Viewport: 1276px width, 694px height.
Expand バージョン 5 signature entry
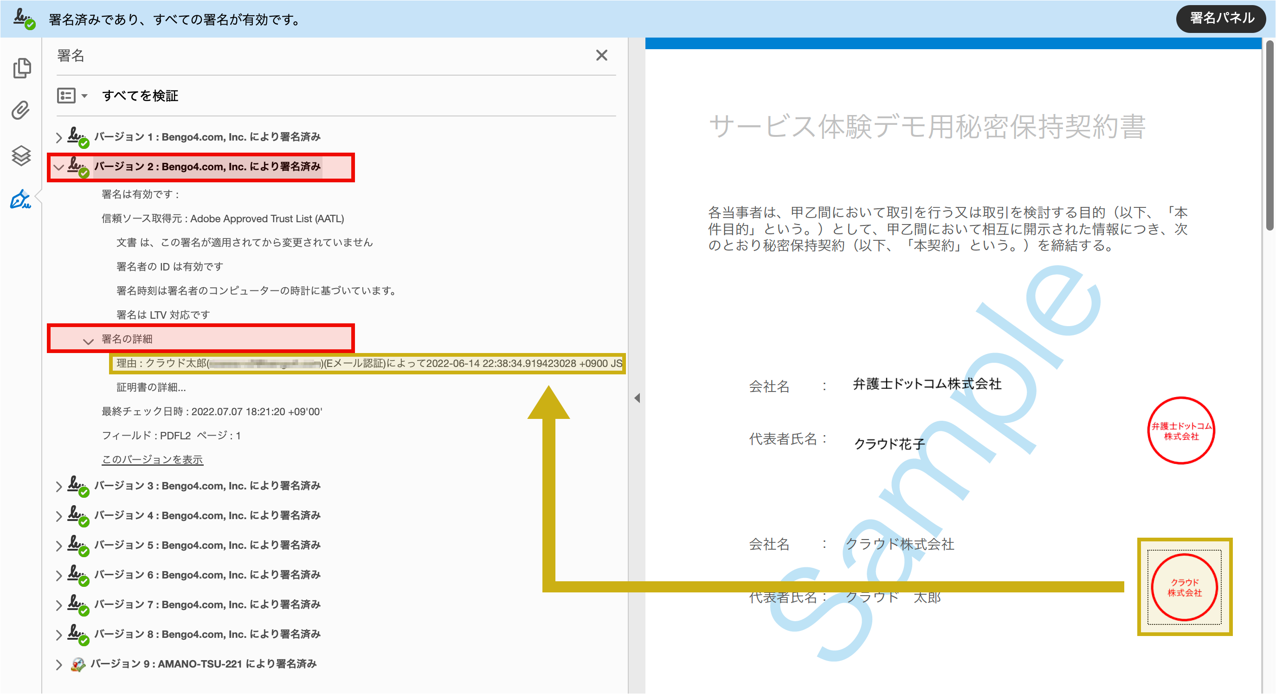tap(58, 546)
